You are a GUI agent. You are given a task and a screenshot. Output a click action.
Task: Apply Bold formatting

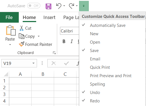[x=64, y=41]
